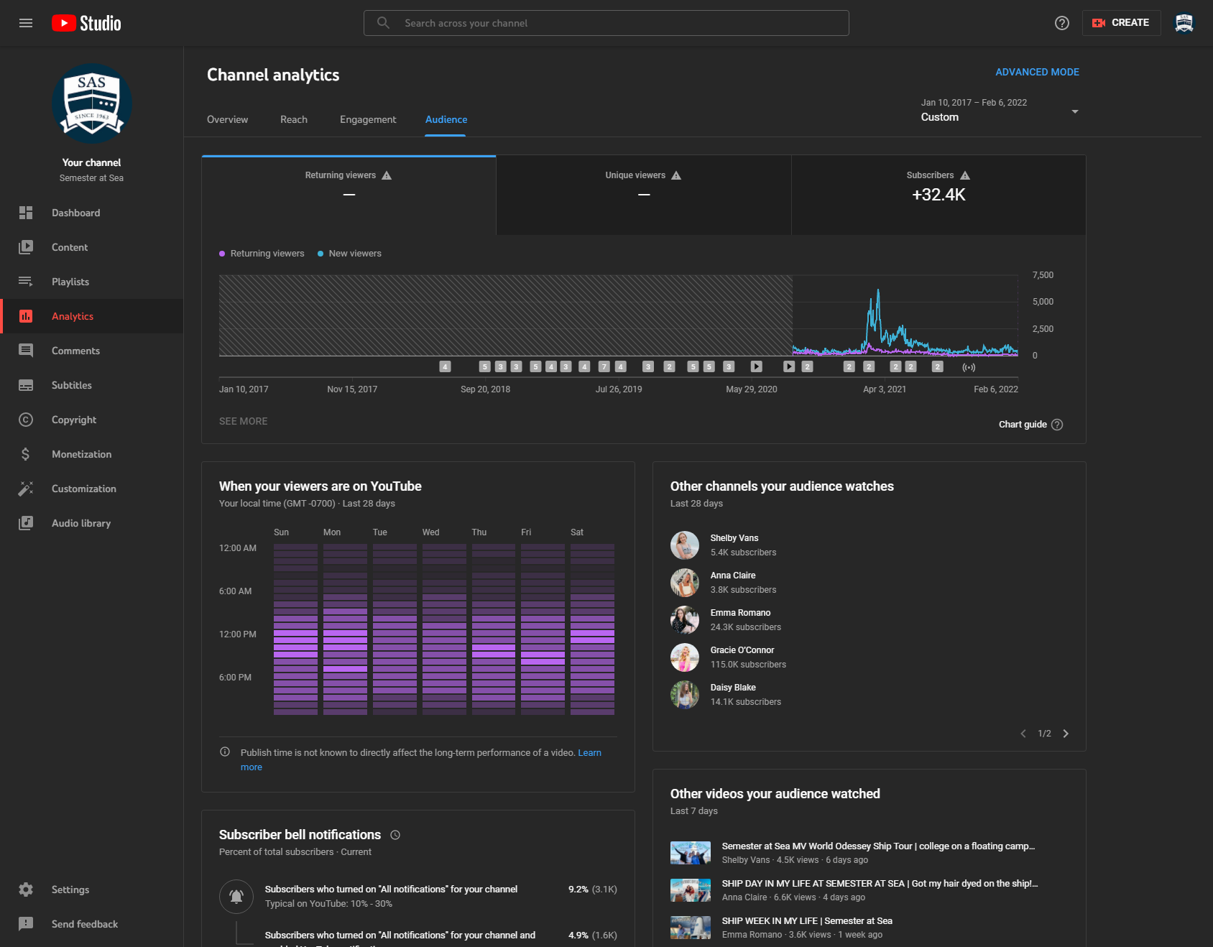Viewport: 1213px width, 947px height.
Task: Click the Chart guide help icon
Action: click(1057, 425)
